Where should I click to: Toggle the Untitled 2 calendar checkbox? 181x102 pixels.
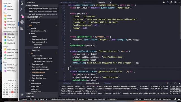pos(5,43)
